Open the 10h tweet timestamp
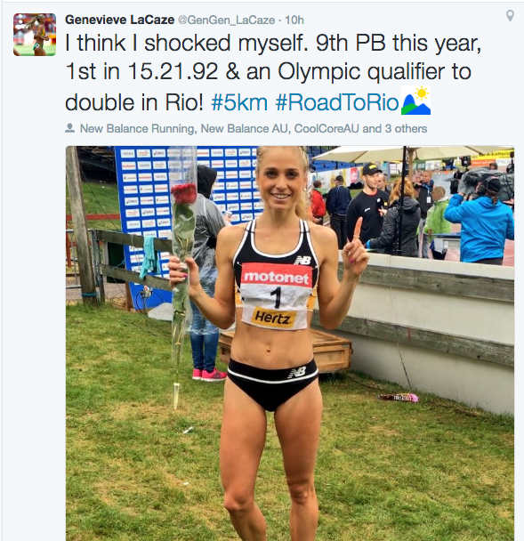The image size is (524, 541). 294,20
